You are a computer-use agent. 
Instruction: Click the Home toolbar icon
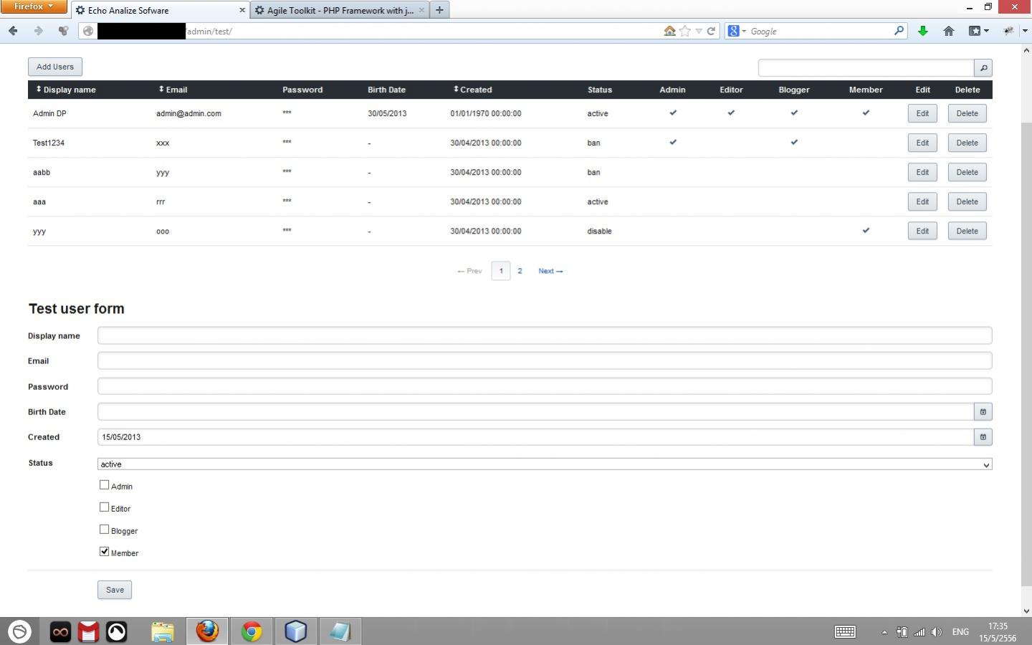point(949,31)
